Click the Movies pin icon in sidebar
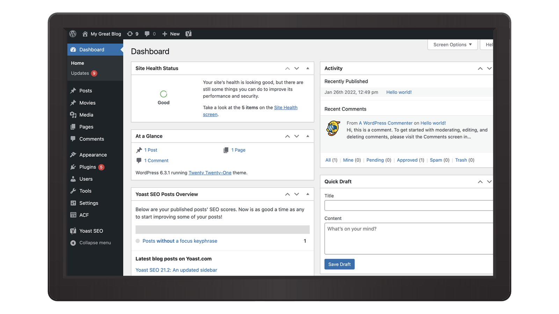The width and height of the screenshot is (559, 314). click(73, 103)
